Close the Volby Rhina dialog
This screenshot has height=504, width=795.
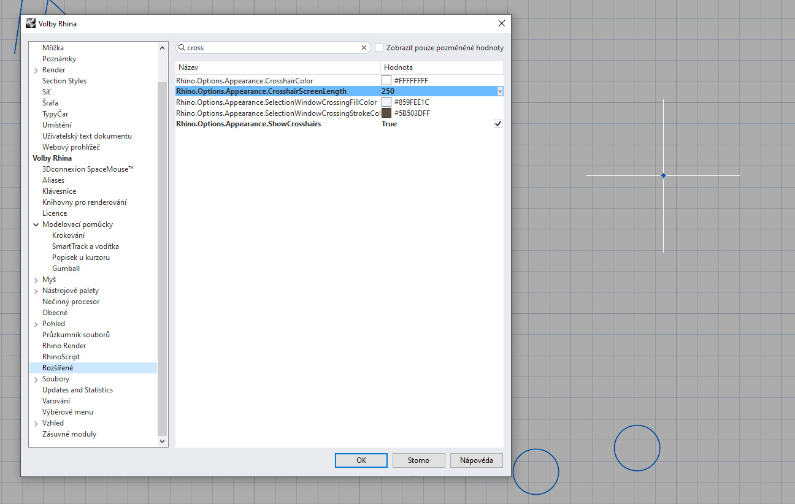[x=501, y=24]
